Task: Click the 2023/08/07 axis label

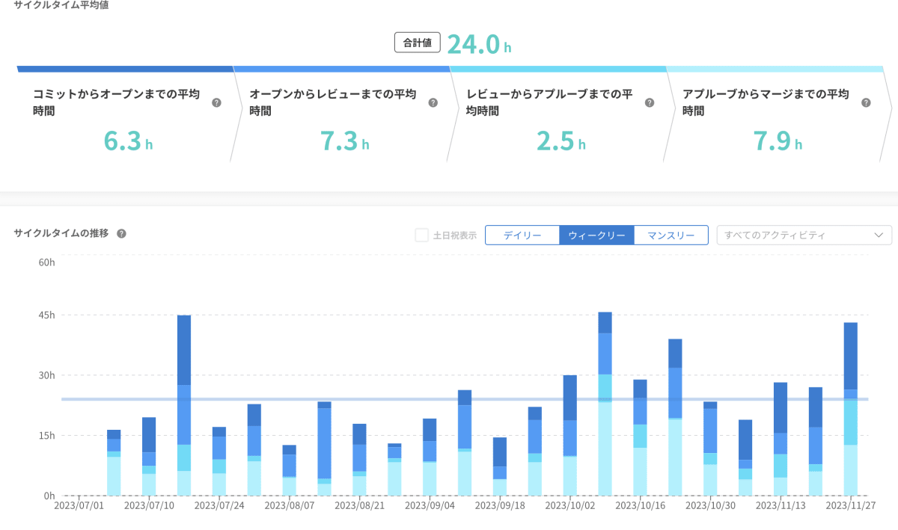Action: click(x=290, y=505)
